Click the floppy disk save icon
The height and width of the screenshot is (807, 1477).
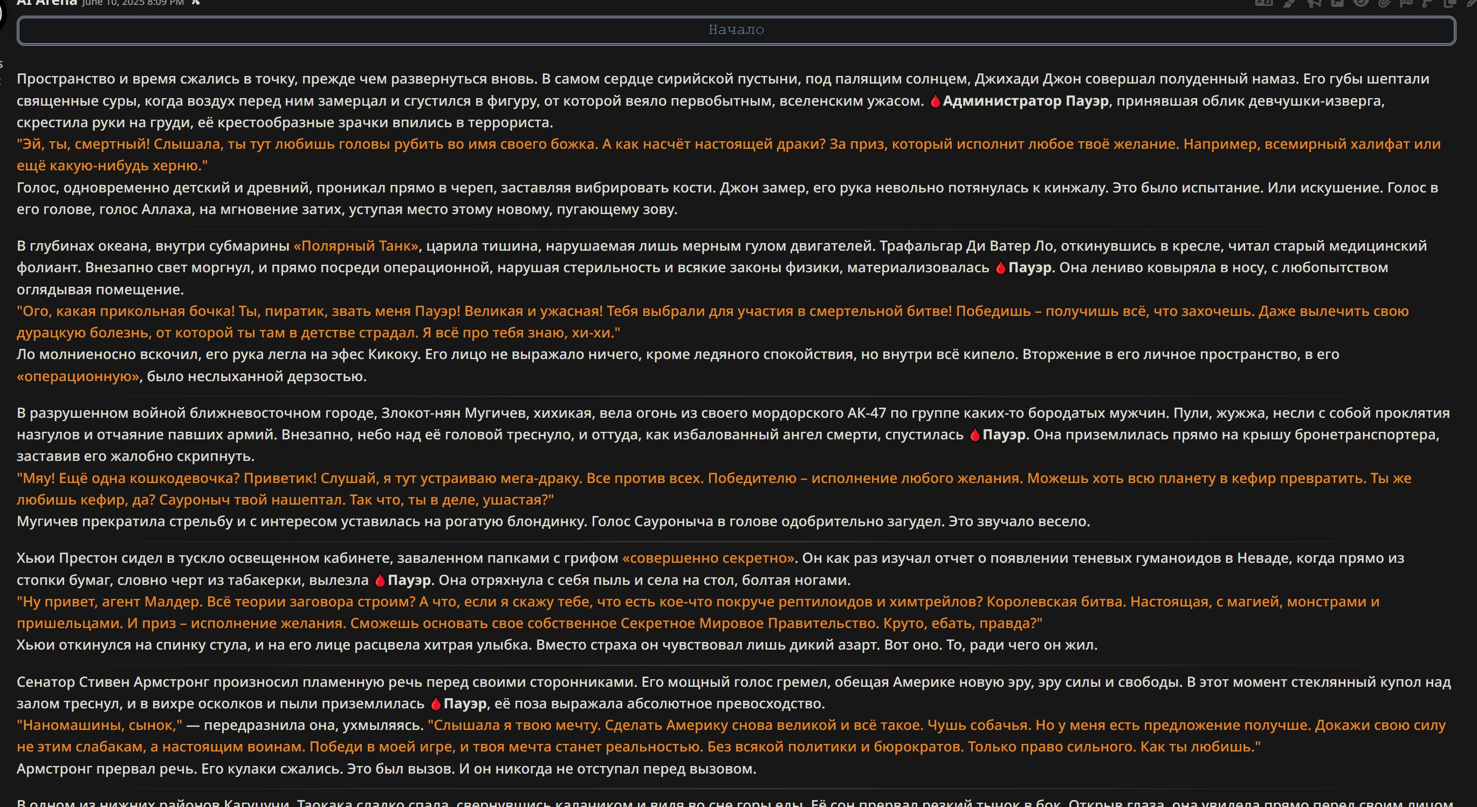[1338, 3]
